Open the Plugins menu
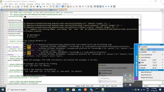164x92 pixels. click(x=59, y=4)
